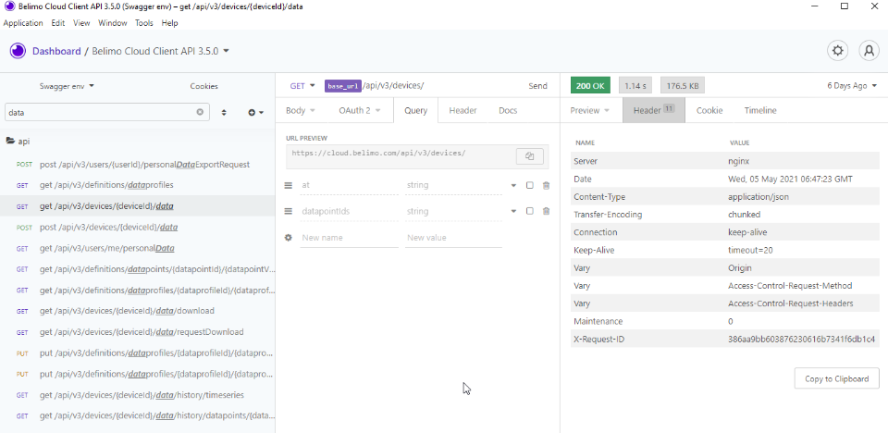Open the Belimo Cloud Client API workspace dropdown

161,51
